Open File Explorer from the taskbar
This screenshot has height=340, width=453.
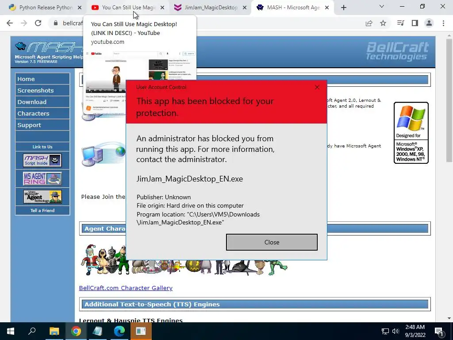point(54,331)
